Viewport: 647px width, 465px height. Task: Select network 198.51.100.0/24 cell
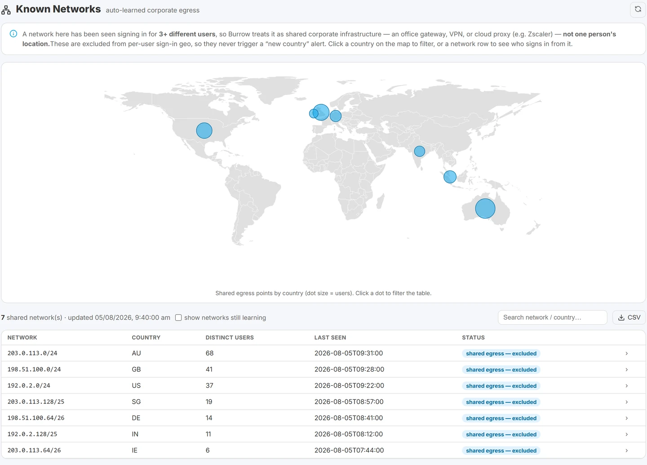coord(34,370)
